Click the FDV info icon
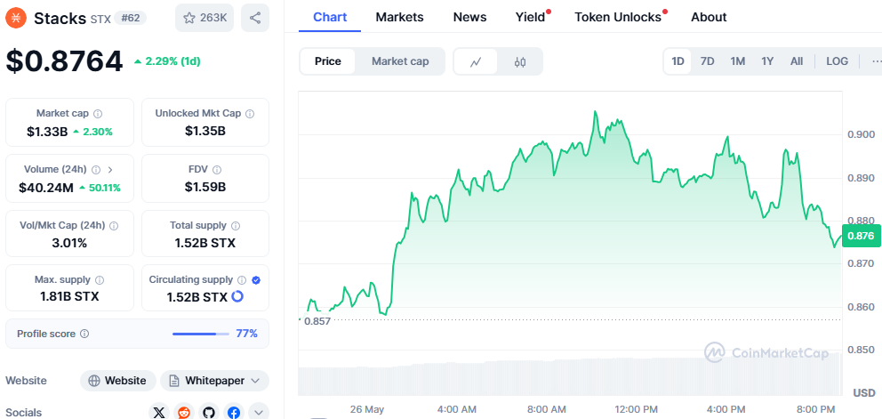The image size is (882, 419). pyautogui.click(x=217, y=170)
